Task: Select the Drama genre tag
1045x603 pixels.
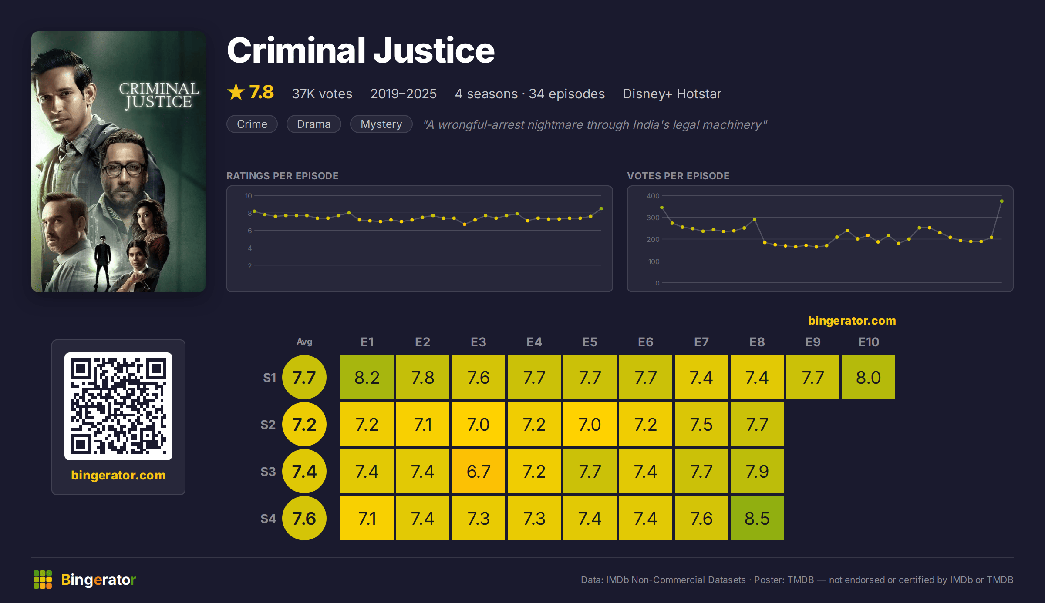Action: click(x=313, y=124)
